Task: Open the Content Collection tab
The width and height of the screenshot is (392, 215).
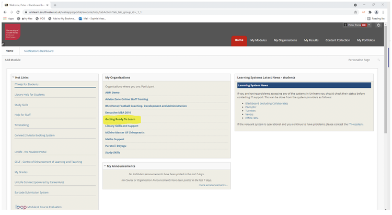Action: (x=338, y=40)
